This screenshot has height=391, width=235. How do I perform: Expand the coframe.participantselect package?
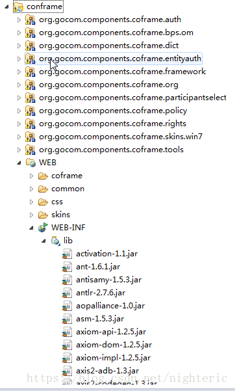point(19,98)
